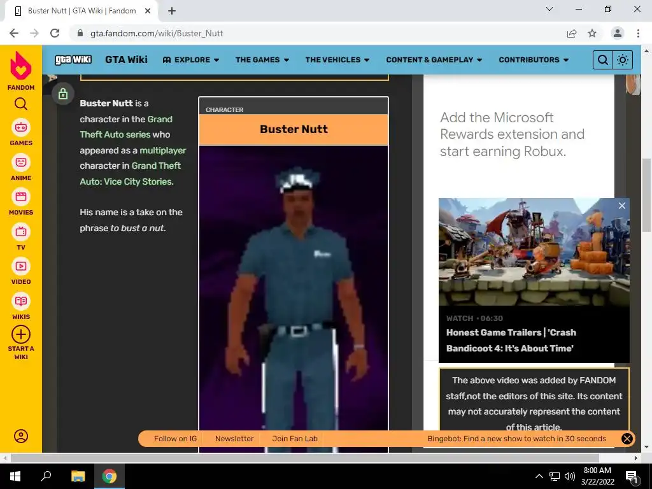This screenshot has width=652, height=489.
Task: Close the Buster Nutt tab
Action: [148, 11]
